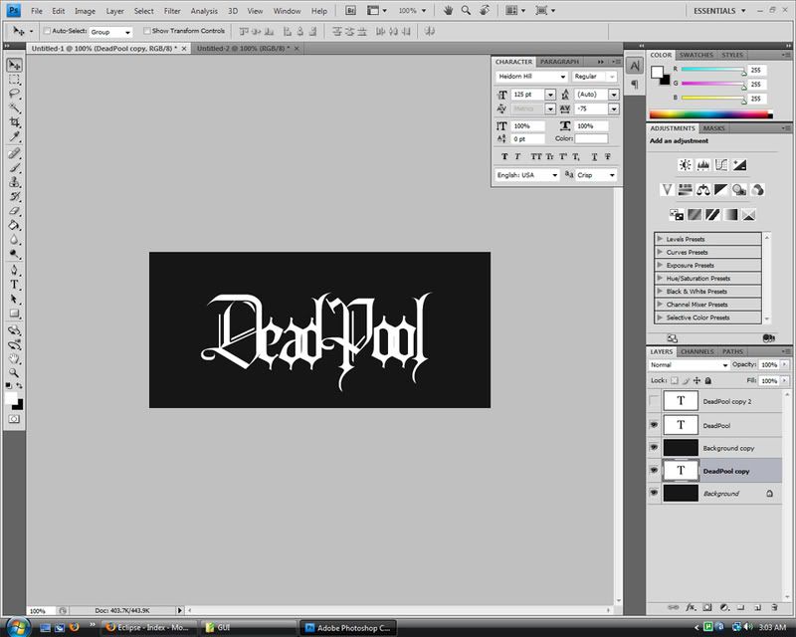This screenshot has width=796, height=637.
Task: Open Eclipse taskbar button
Action: (147, 628)
